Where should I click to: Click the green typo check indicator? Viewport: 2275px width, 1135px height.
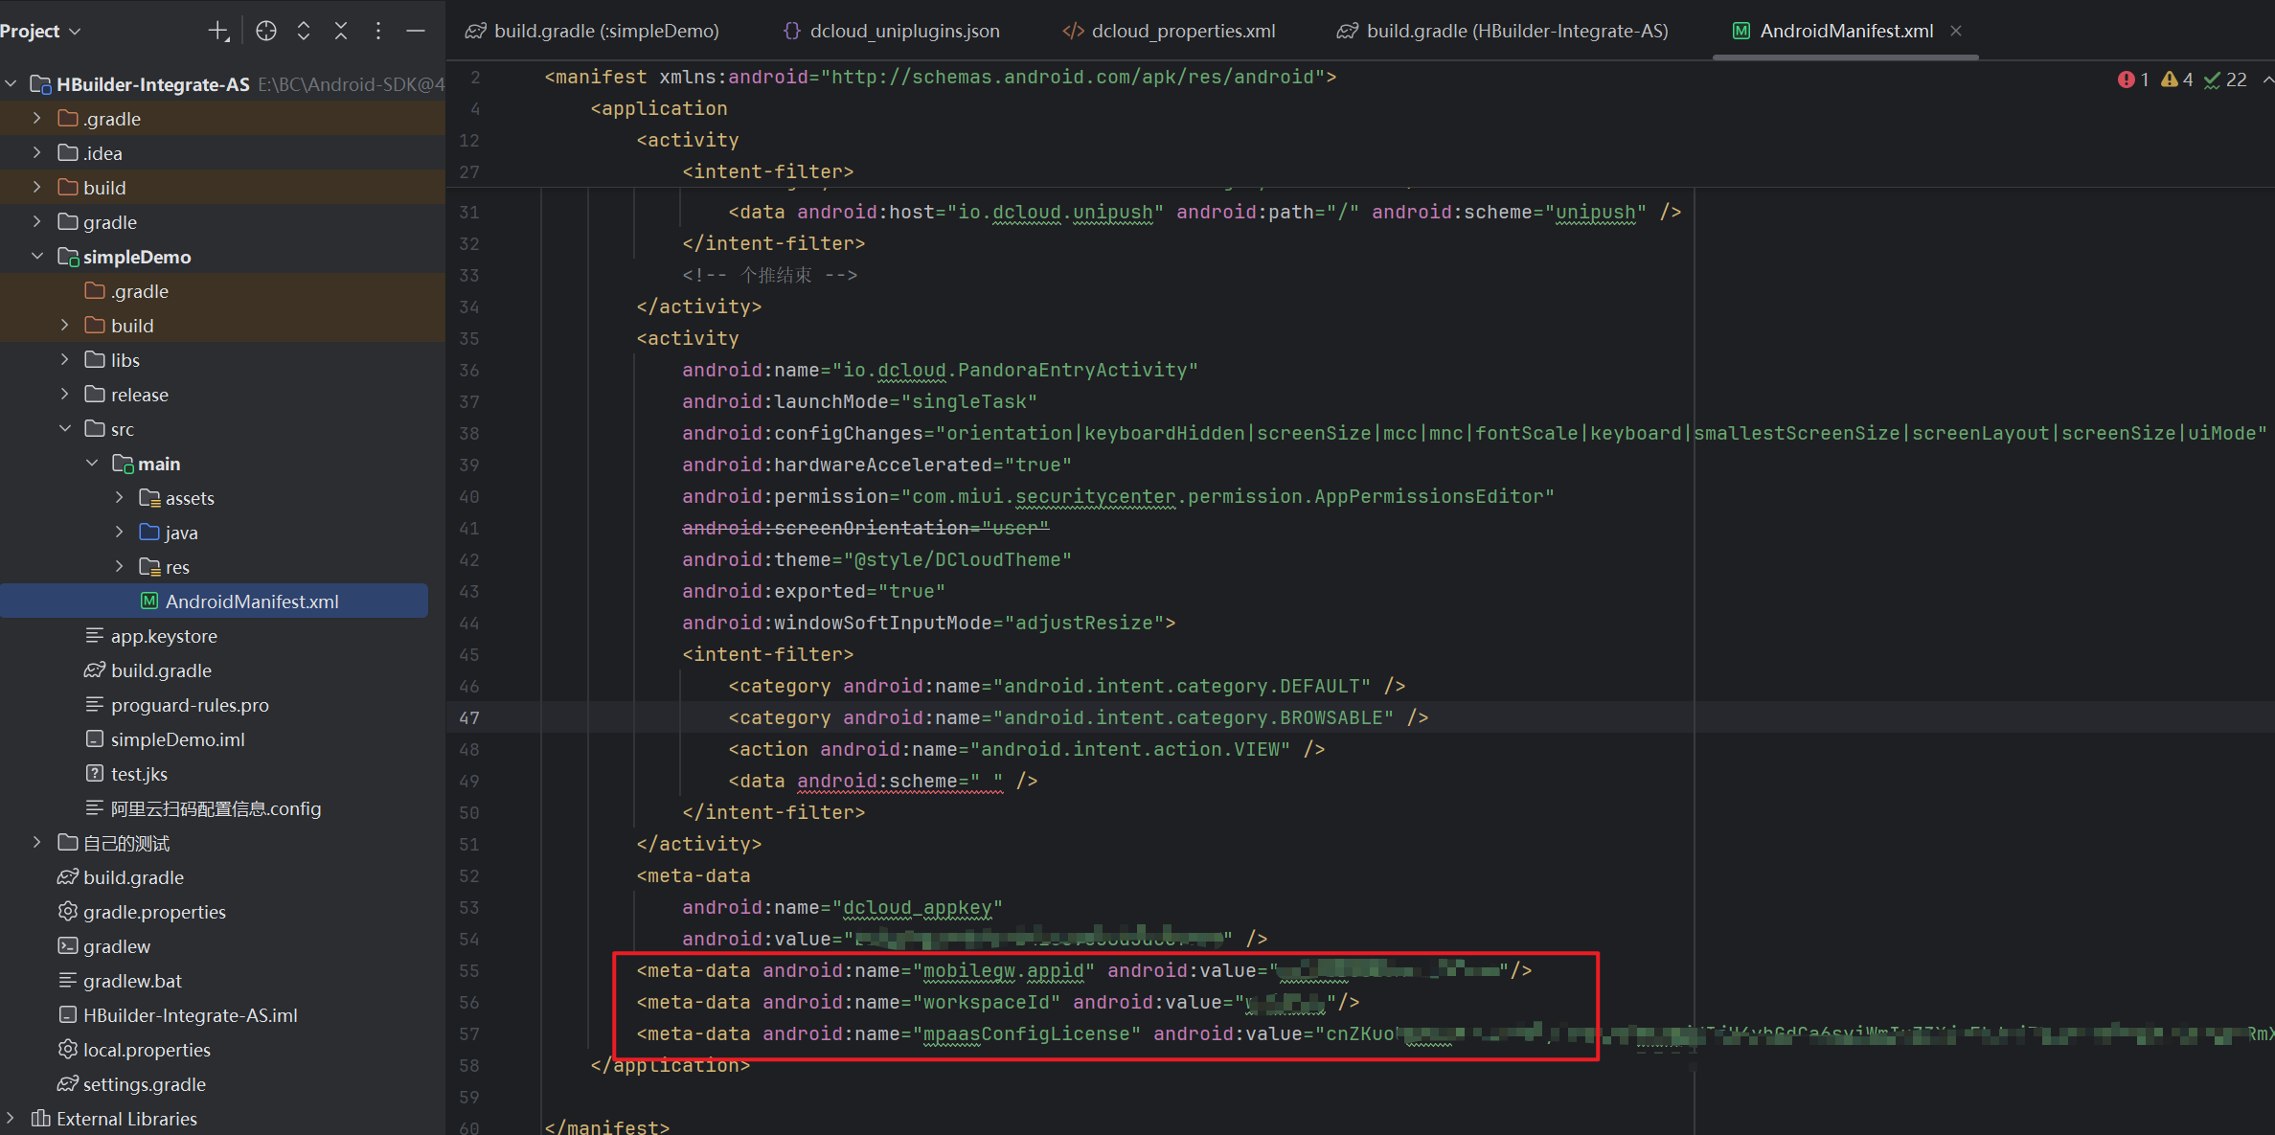coord(2212,79)
